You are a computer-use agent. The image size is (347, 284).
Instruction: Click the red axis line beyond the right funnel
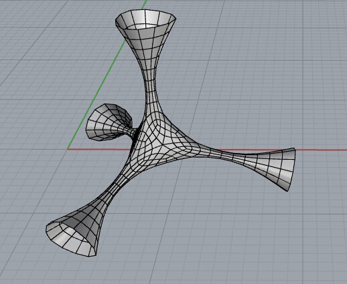[x=322, y=150]
